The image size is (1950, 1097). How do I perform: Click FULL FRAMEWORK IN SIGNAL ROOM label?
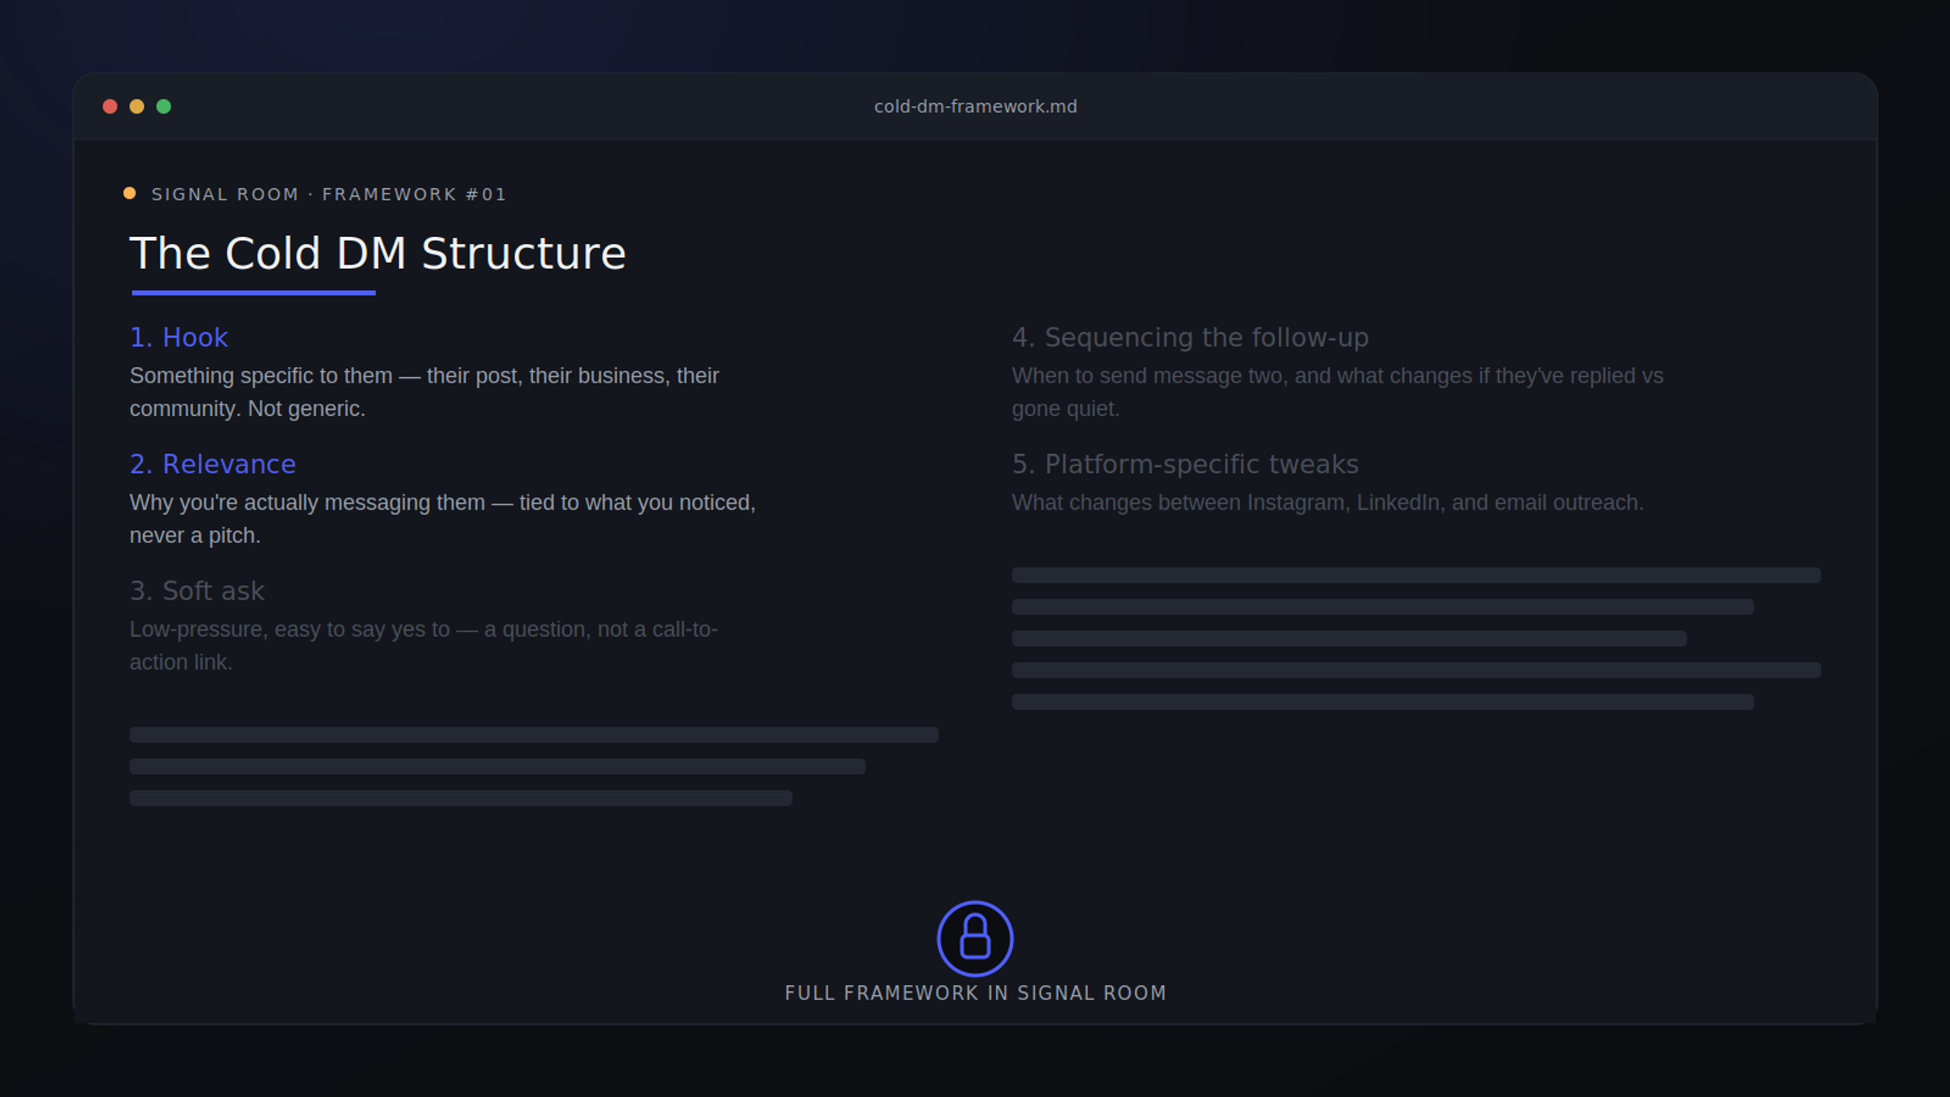click(976, 993)
